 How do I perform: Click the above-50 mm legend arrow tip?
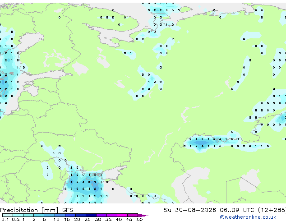point(143,216)
